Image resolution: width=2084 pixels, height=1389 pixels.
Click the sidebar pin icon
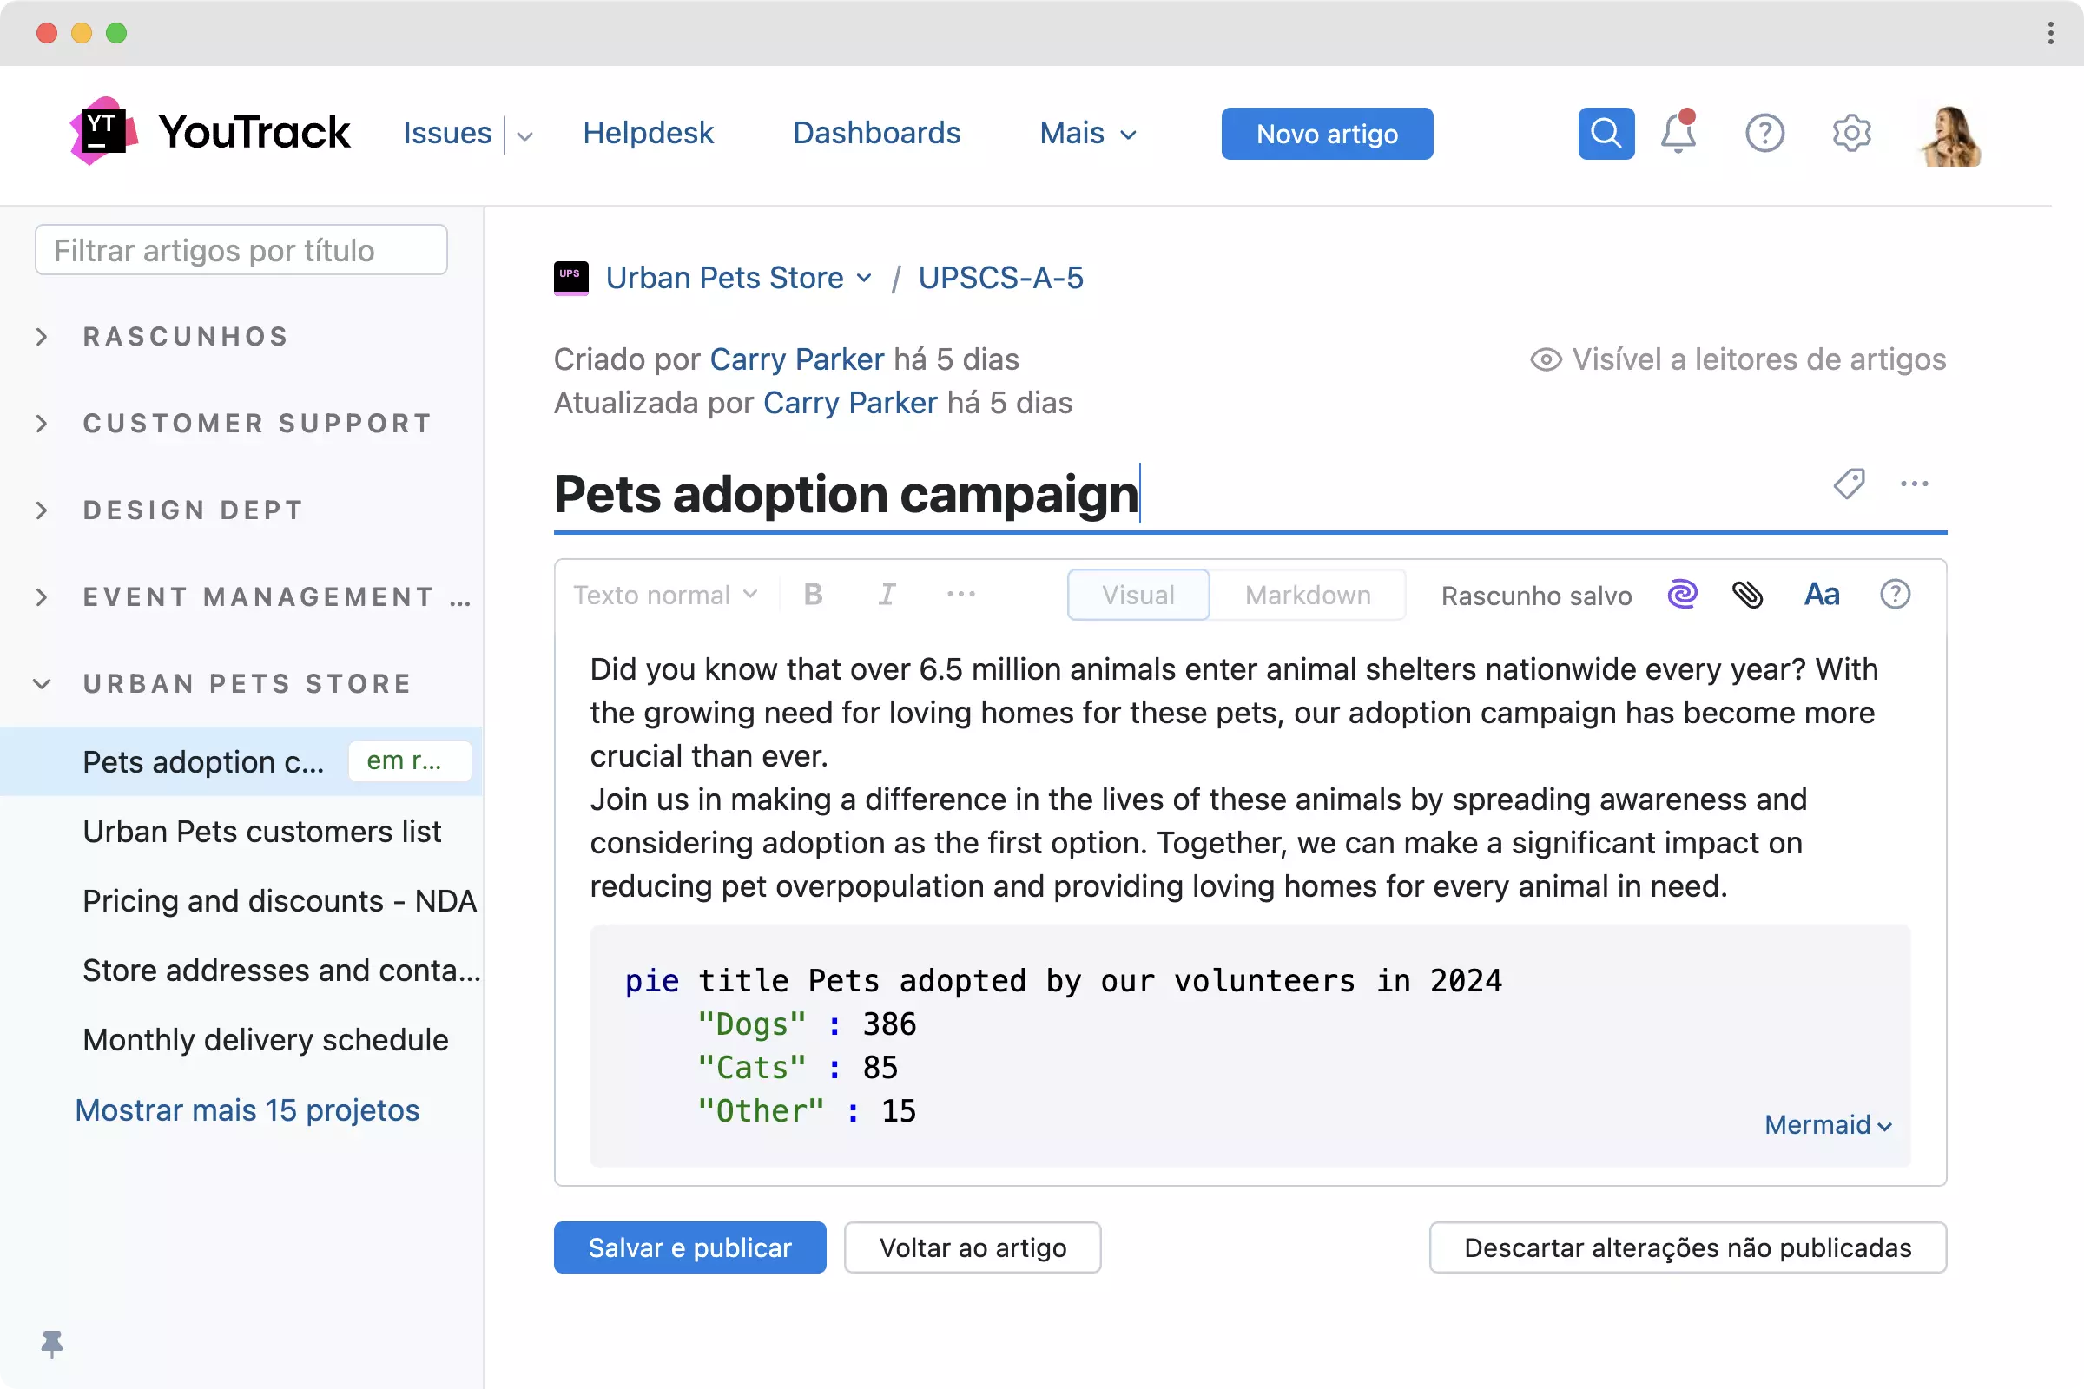point(52,1343)
